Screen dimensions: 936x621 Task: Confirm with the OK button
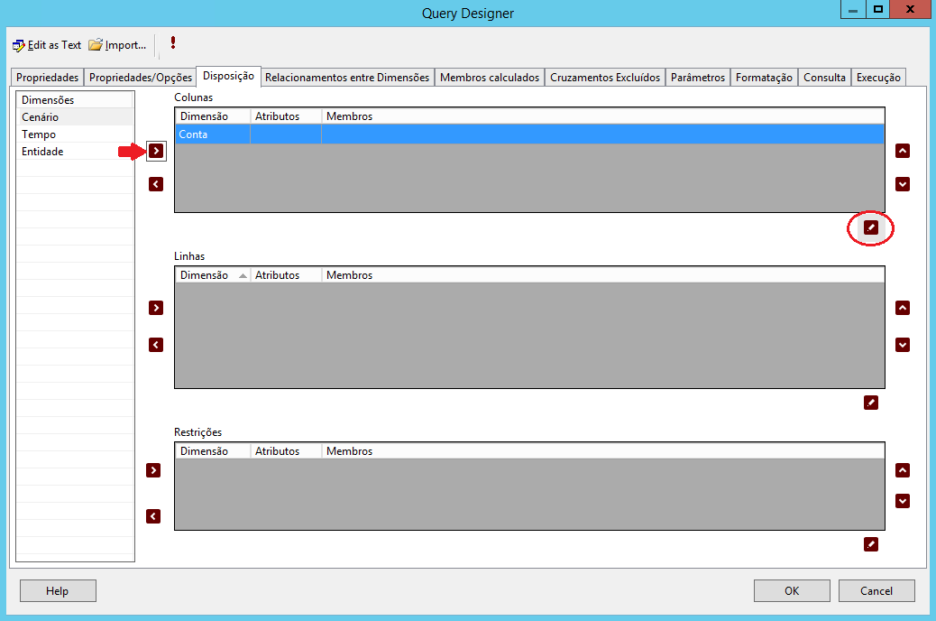click(x=792, y=591)
